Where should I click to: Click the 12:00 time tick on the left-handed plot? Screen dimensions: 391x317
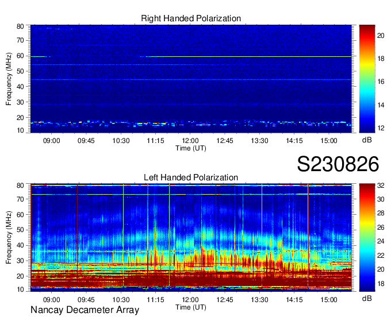(190, 299)
